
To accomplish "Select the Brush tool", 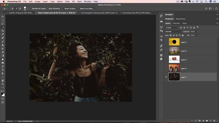I will click(3, 41).
